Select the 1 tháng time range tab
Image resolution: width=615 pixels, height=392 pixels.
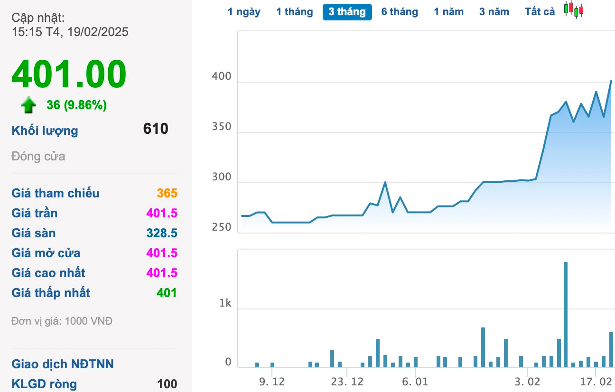click(295, 12)
